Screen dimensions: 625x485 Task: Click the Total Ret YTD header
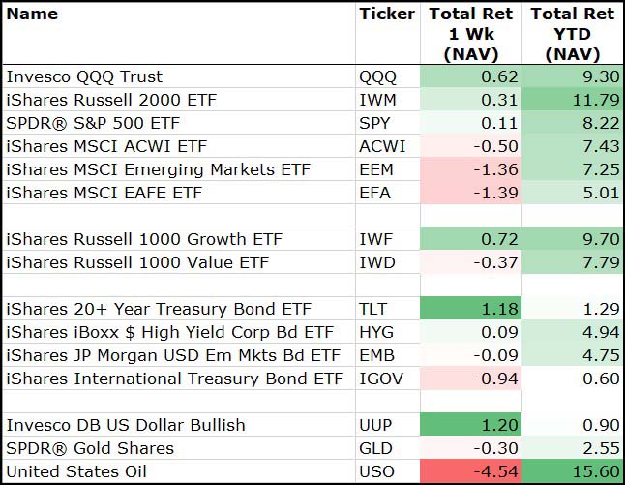click(573, 34)
